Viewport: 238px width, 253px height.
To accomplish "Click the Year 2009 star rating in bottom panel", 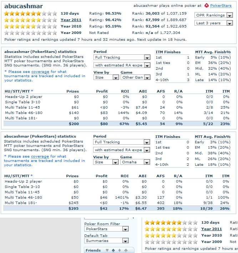I will pyautogui.click(x=171, y=242).
